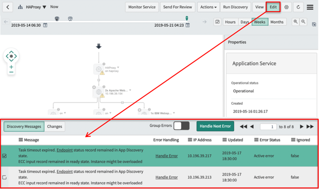This screenshot has height=189, width=319.
Task: Select the Weeks time scale
Action: pyautogui.click(x=260, y=22)
